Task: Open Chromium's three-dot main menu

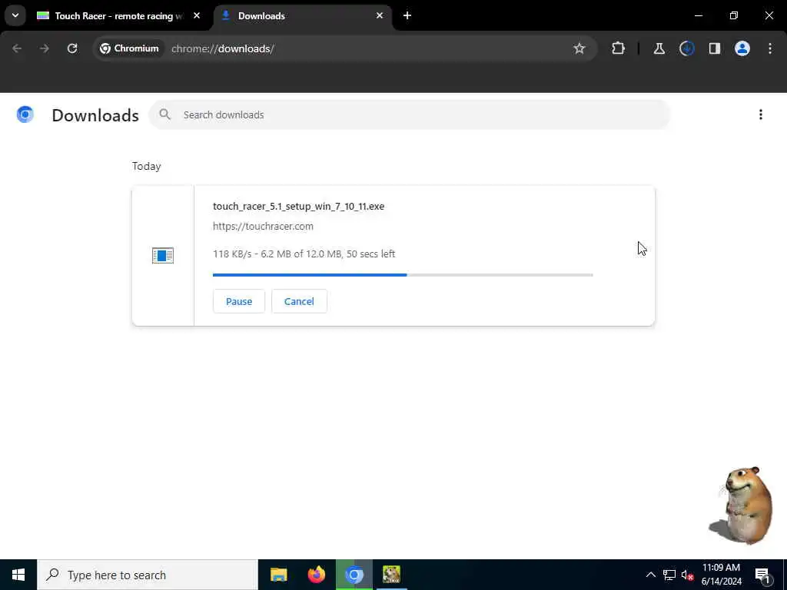Action: (x=770, y=48)
